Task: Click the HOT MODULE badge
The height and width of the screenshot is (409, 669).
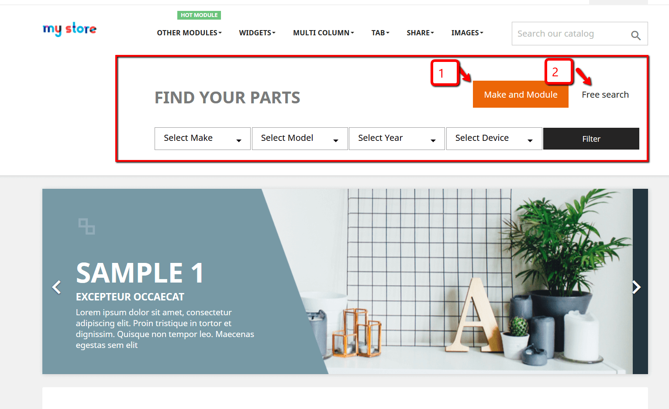Action: 199,15
